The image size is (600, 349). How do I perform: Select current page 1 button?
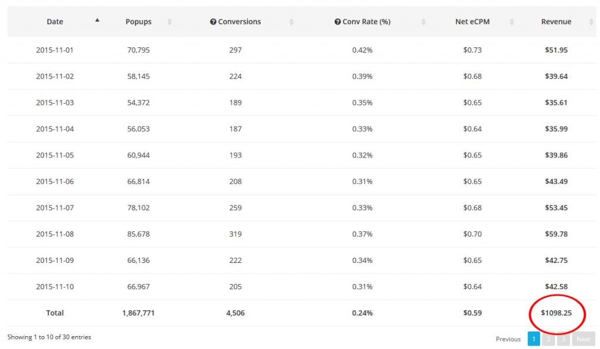click(534, 339)
